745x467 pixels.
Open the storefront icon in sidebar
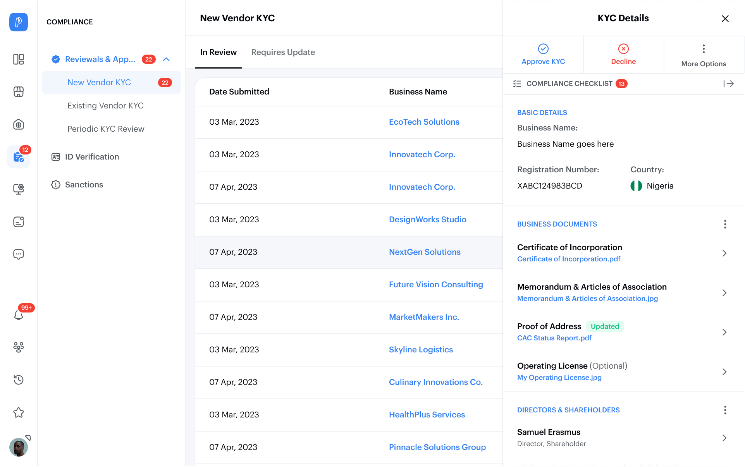(18, 92)
